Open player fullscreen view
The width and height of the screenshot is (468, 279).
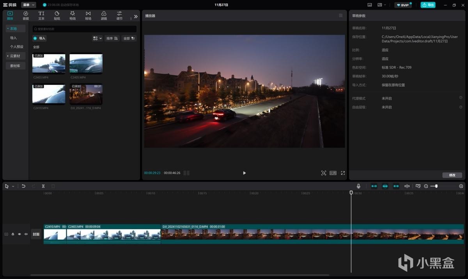point(343,173)
